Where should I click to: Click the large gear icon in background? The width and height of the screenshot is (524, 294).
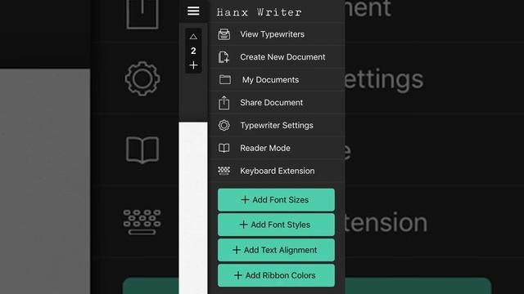(x=142, y=78)
